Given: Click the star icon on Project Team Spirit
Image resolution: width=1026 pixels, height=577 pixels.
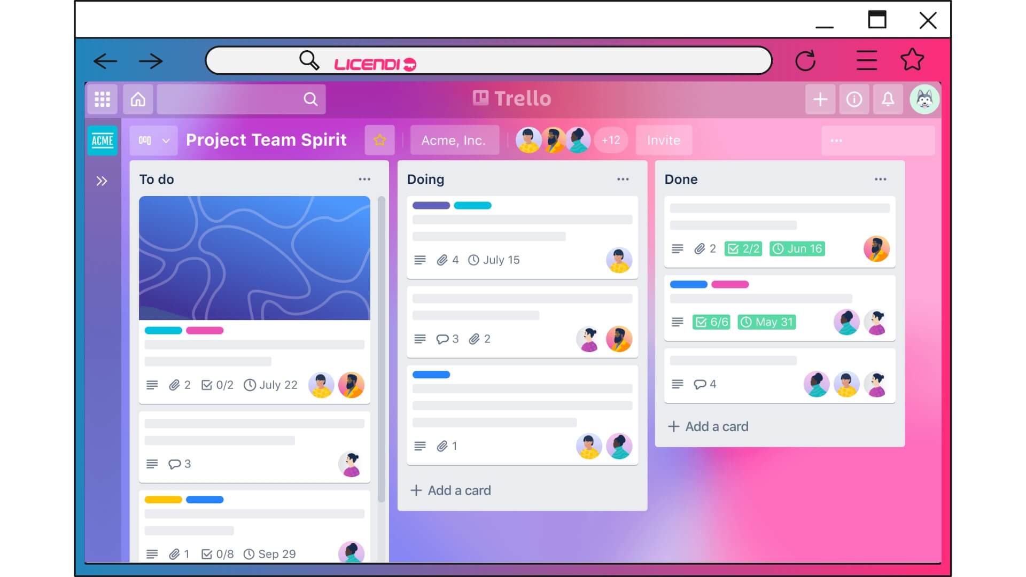Looking at the screenshot, I should (380, 139).
